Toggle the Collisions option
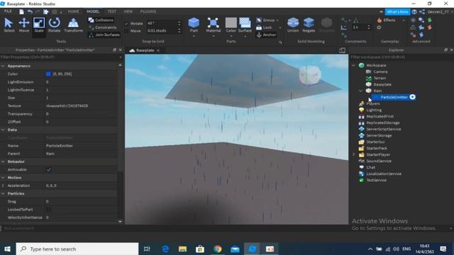 pos(101,20)
